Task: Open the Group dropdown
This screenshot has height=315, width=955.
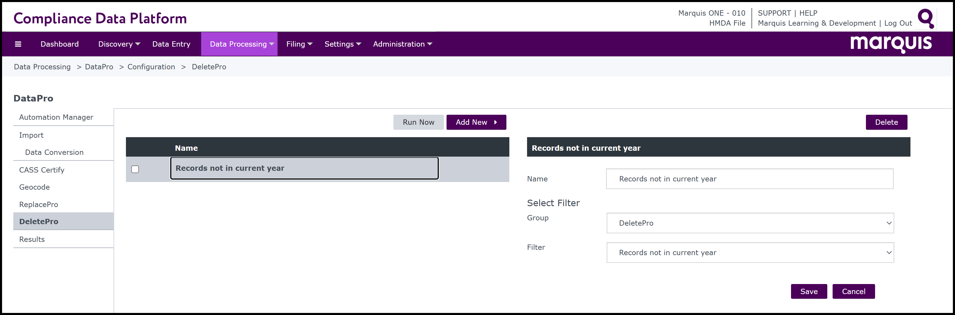Action: 750,223
